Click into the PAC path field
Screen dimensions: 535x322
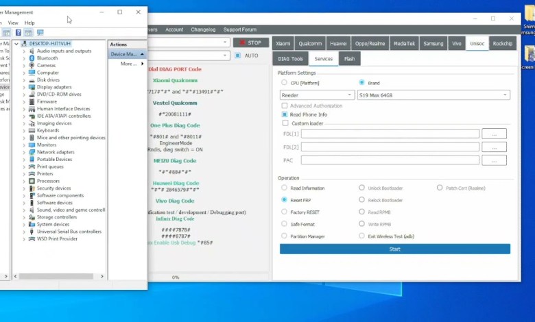pyautogui.click(x=390, y=160)
